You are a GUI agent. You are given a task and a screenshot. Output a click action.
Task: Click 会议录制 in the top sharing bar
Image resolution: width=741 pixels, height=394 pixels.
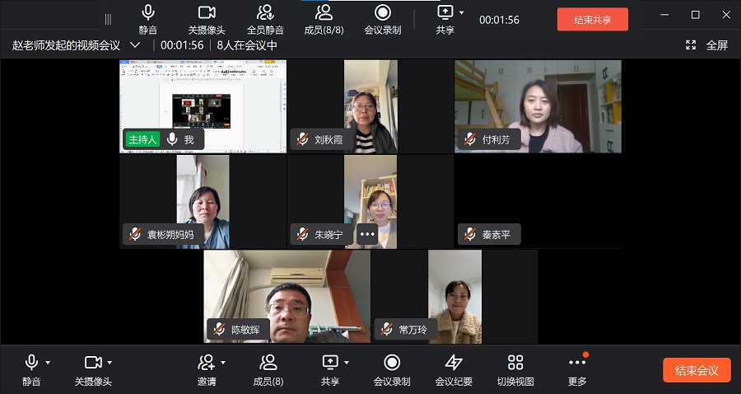(383, 12)
